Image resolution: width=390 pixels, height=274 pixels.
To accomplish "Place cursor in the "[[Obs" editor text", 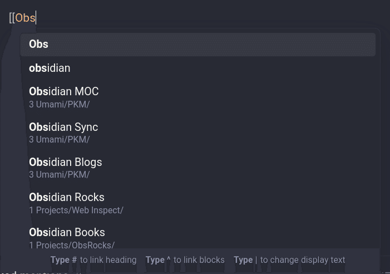I will point(22,18).
